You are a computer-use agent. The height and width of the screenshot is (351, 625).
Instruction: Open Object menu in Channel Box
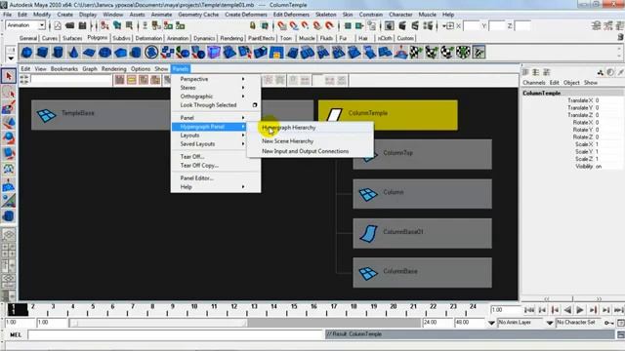571,82
